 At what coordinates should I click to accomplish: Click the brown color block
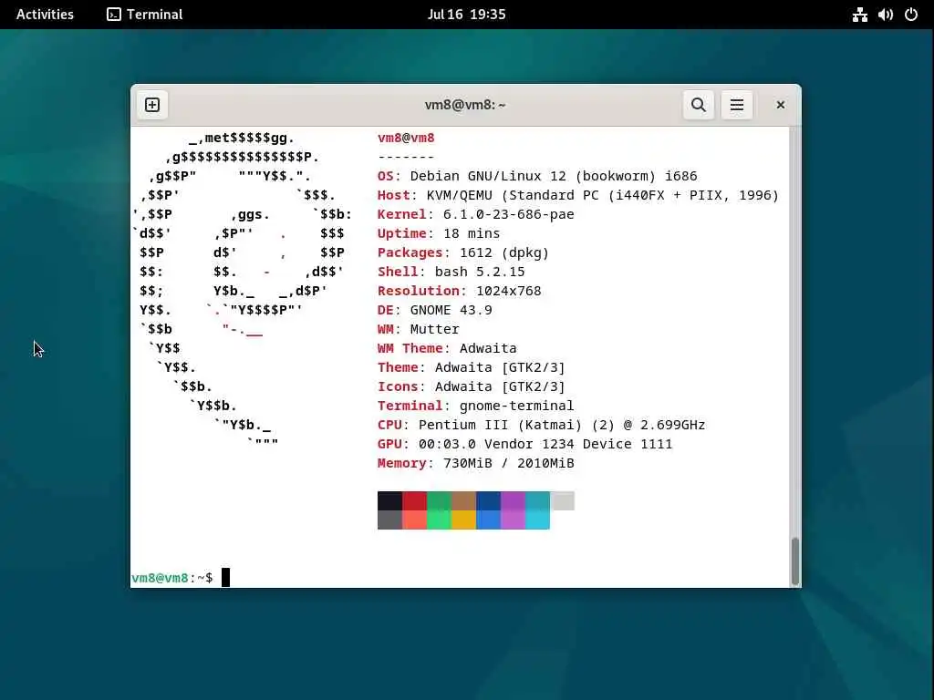[463, 500]
